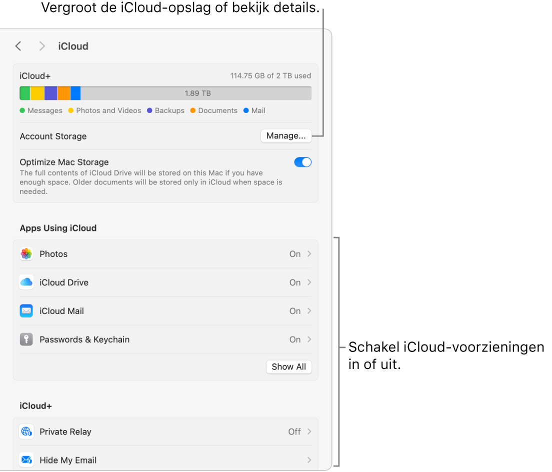The width and height of the screenshot is (552, 472).
Task: Click the yellow Photos and Videos segment
Action: pos(37,93)
